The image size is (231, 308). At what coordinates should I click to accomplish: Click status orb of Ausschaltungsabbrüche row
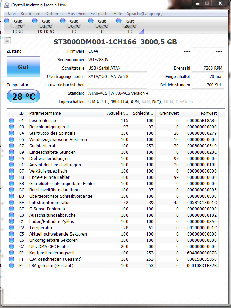click(x=12, y=215)
